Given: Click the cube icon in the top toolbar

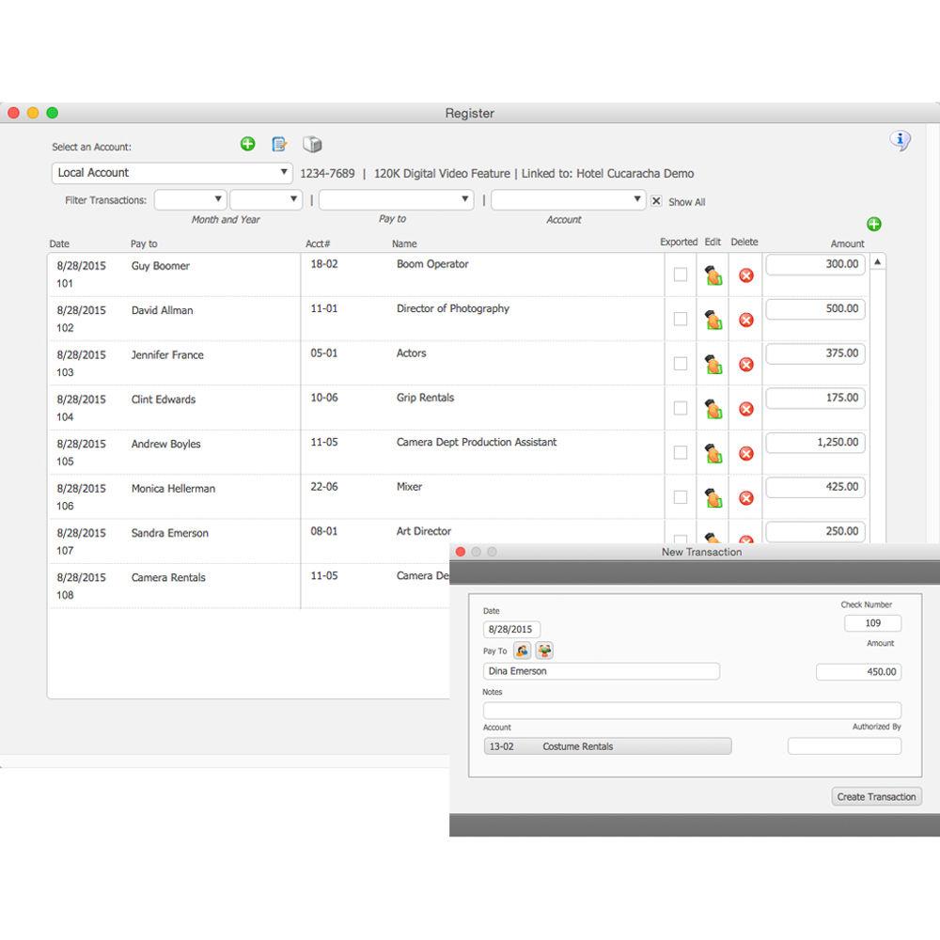Looking at the screenshot, I should click(x=313, y=144).
